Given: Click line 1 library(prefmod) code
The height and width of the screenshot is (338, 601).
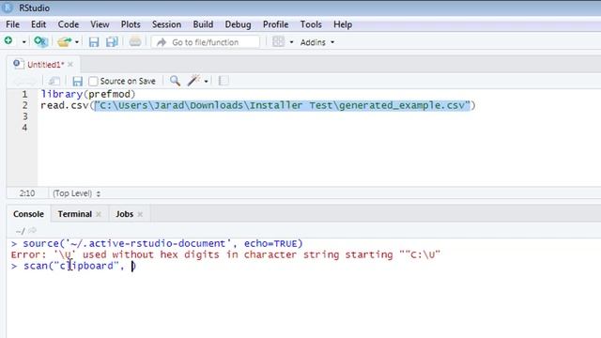Looking at the screenshot, I should tap(88, 94).
